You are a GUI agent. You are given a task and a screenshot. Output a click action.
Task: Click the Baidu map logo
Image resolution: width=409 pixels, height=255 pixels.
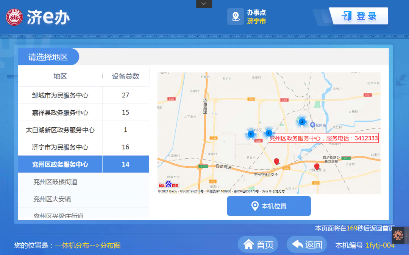[x=169, y=184]
